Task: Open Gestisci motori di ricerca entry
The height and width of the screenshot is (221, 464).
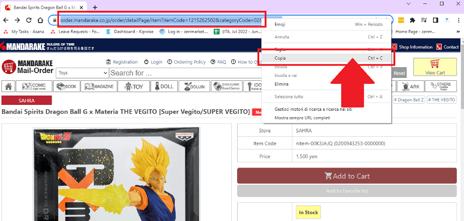Action: point(327,109)
